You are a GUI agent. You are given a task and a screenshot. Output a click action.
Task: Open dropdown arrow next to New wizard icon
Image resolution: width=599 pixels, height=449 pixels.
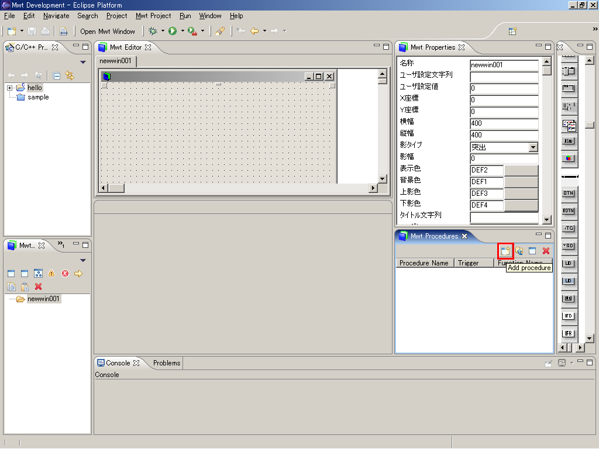click(22, 31)
